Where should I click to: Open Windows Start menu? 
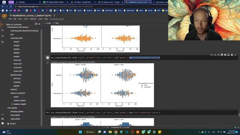coord(80,132)
